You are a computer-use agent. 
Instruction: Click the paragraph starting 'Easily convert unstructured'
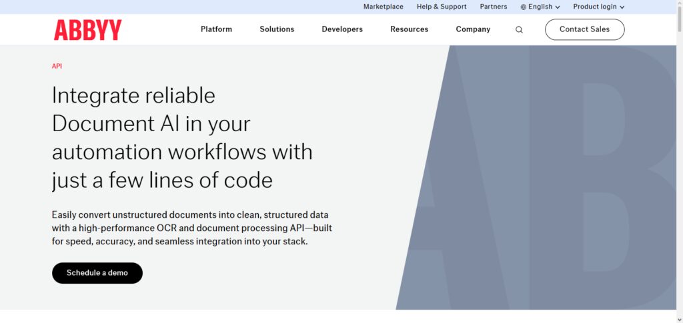tap(191, 228)
